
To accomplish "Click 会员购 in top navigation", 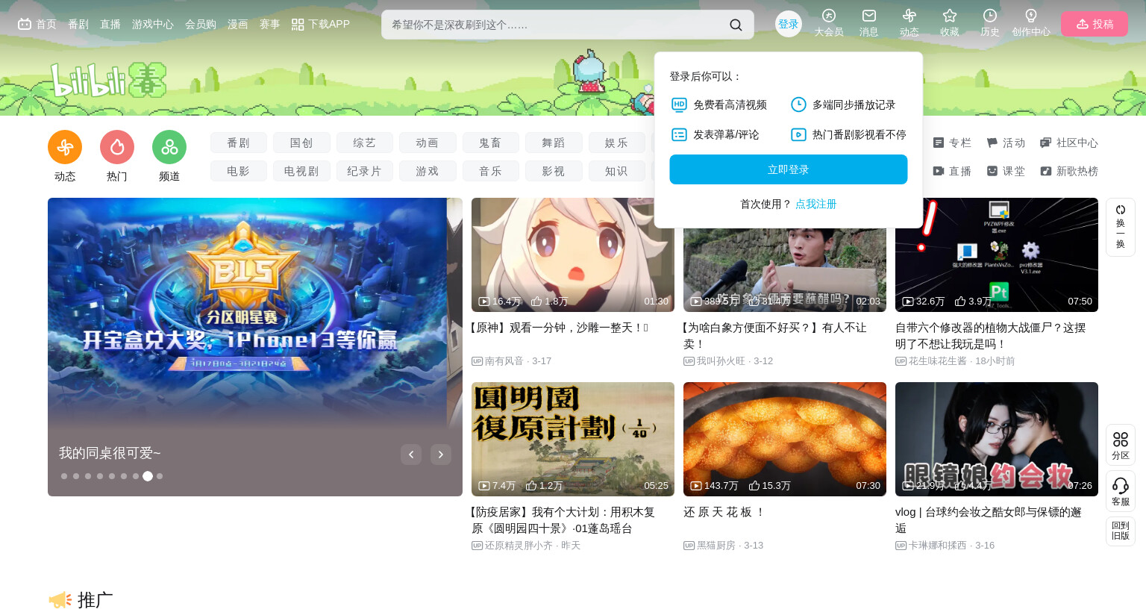I will 201,24.
